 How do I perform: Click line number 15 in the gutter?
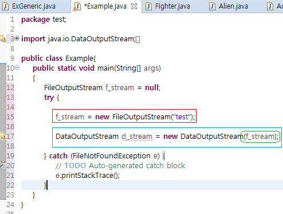point(10,117)
